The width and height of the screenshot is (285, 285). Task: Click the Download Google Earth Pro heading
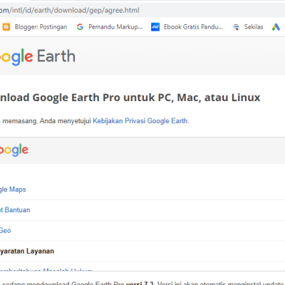130,98
